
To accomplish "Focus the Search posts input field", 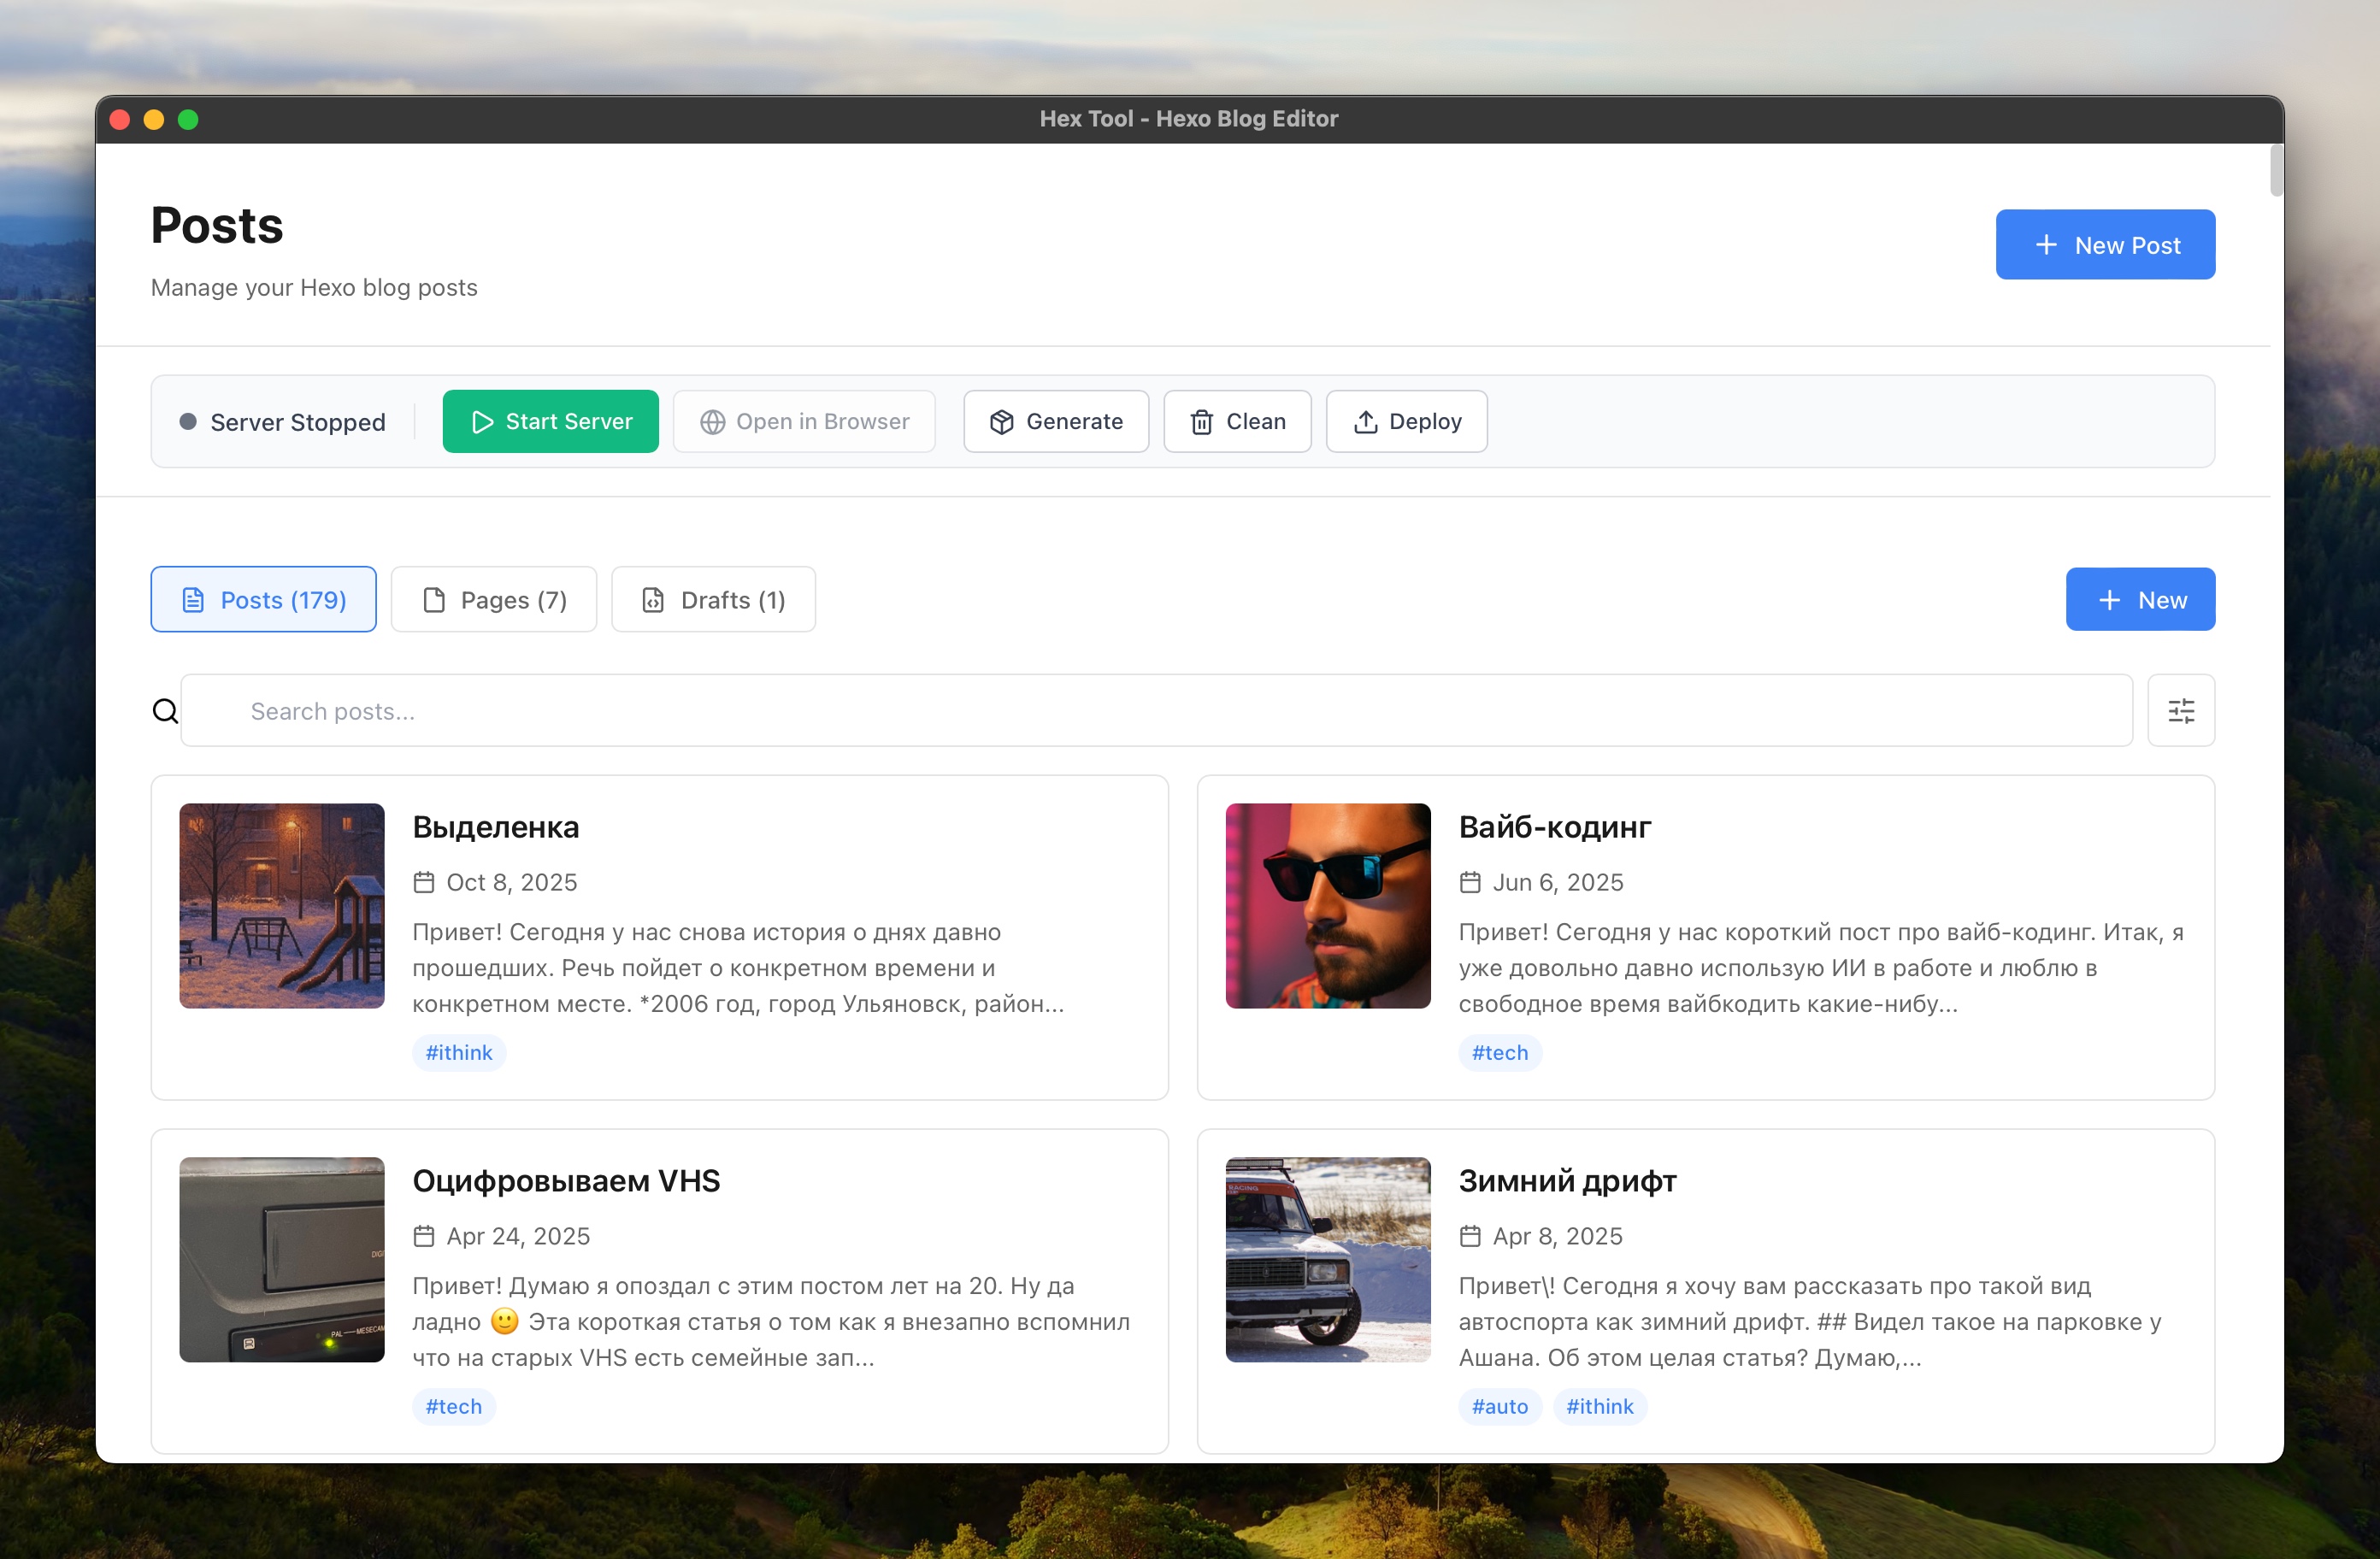I will click(1155, 711).
